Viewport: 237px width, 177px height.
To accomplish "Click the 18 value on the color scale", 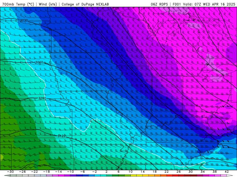I will click(x=155, y=172).
